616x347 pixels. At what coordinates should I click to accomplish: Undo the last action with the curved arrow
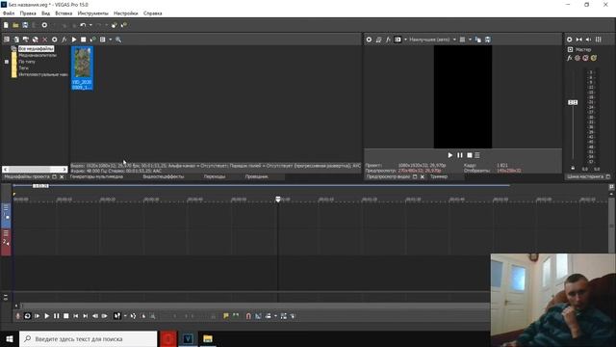pyautogui.click(x=83, y=25)
